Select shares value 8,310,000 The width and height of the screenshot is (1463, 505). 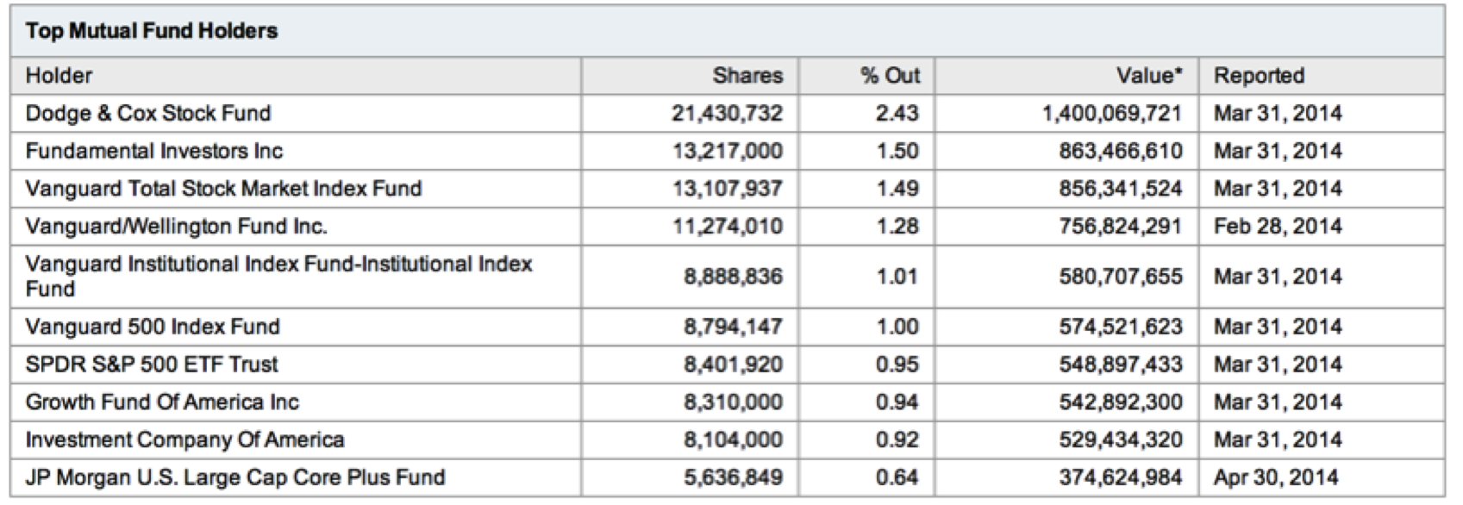[734, 402]
